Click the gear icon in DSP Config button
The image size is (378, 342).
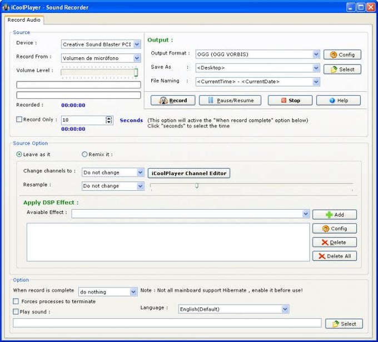point(326,229)
